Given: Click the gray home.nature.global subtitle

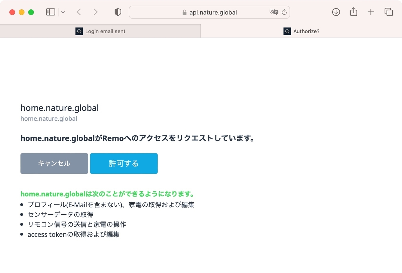Looking at the screenshot, I should pyautogui.click(x=49, y=119).
